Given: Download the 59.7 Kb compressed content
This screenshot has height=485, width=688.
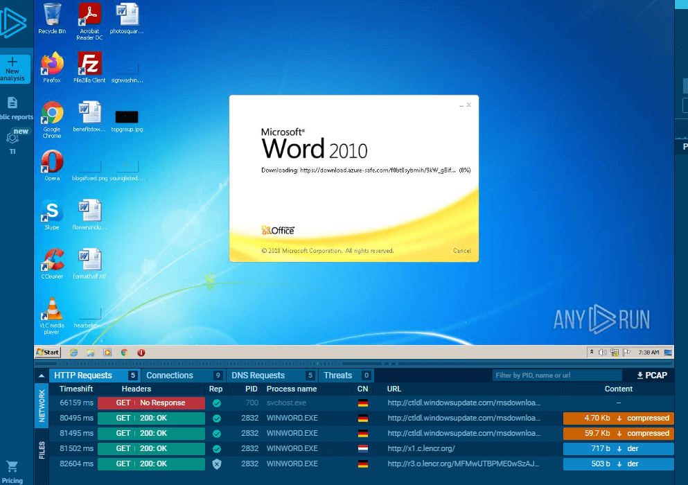Looking at the screenshot, I should 619,433.
